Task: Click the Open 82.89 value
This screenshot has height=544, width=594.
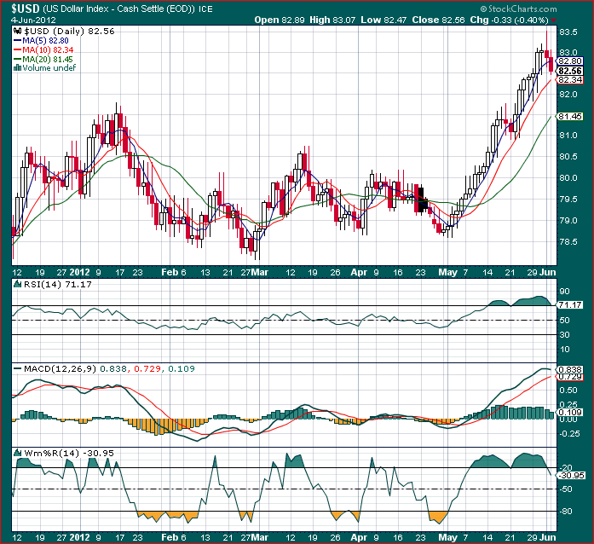Action: click(x=280, y=20)
